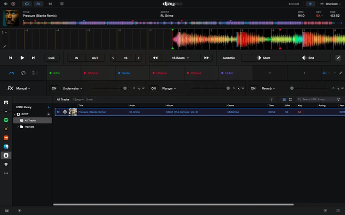Viewport: 345px width, 215px height.
Task: Click the plus to add to USB Library
Action: coord(48,107)
